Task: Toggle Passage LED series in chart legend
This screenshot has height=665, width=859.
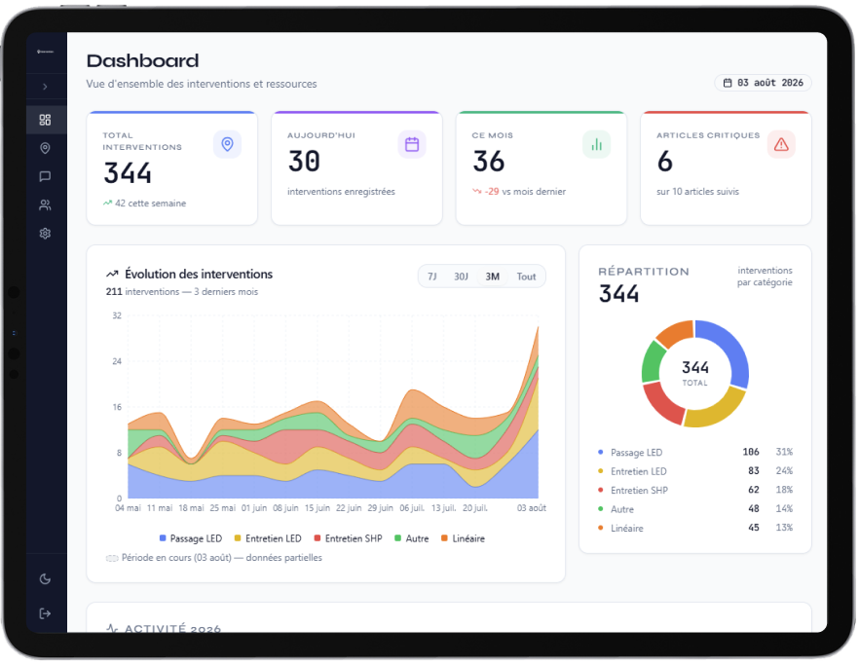Action: (x=191, y=539)
